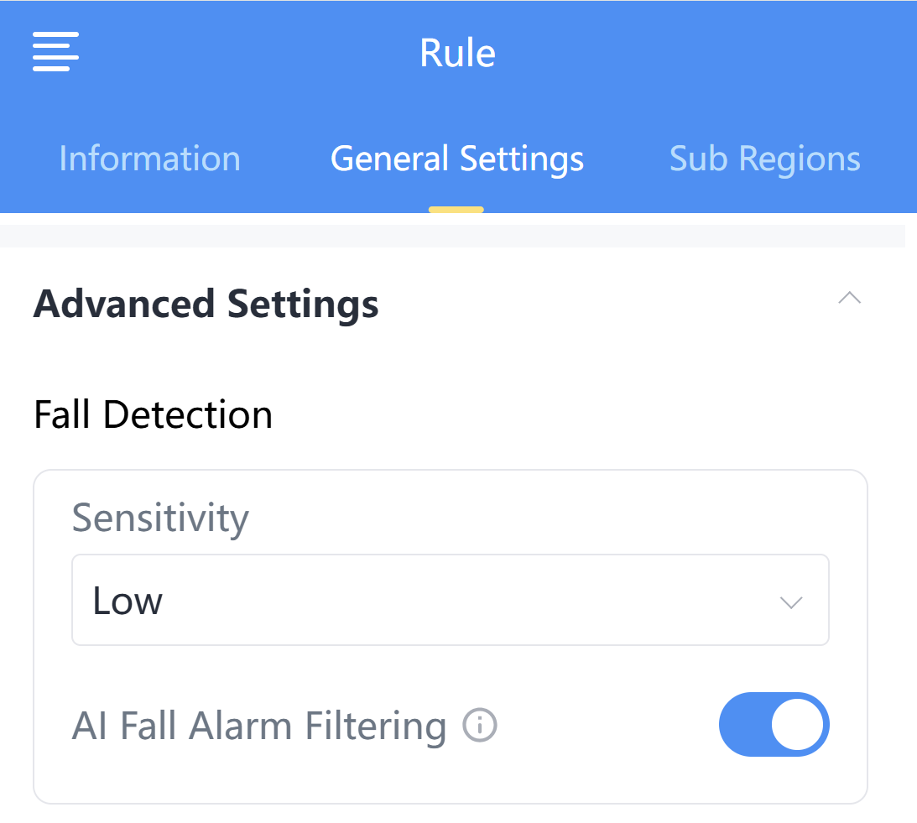917x823 pixels.
Task: Click the Rule page title
Action: point(457,53)
